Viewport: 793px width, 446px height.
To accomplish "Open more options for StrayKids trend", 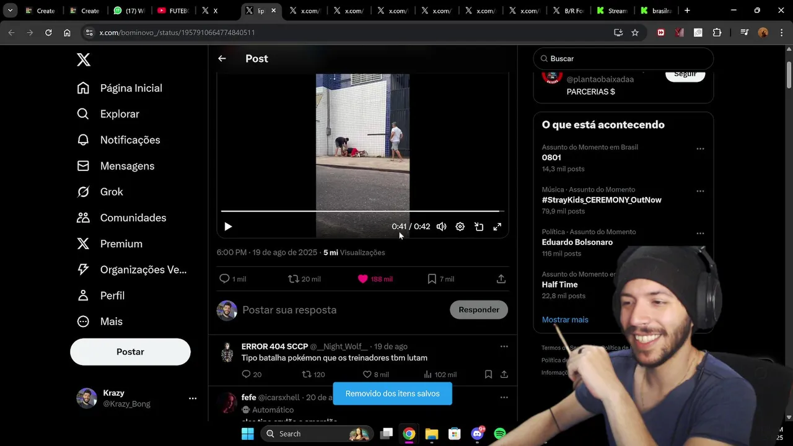I will point(700,191).
